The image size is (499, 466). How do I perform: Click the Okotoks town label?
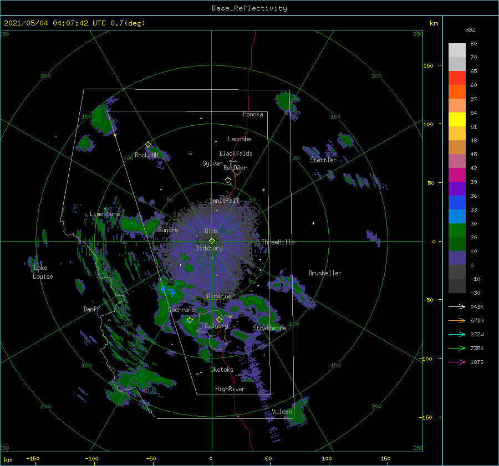pyautogui.click(x=222, y=370)
